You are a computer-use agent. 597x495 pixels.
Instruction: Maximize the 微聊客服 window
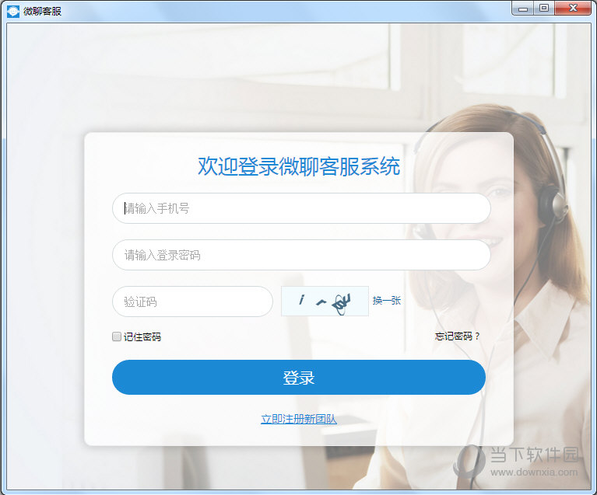point(544,9)
